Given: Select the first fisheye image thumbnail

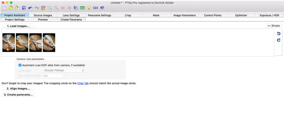Looking at the screenshot, I should pos(9,43).
